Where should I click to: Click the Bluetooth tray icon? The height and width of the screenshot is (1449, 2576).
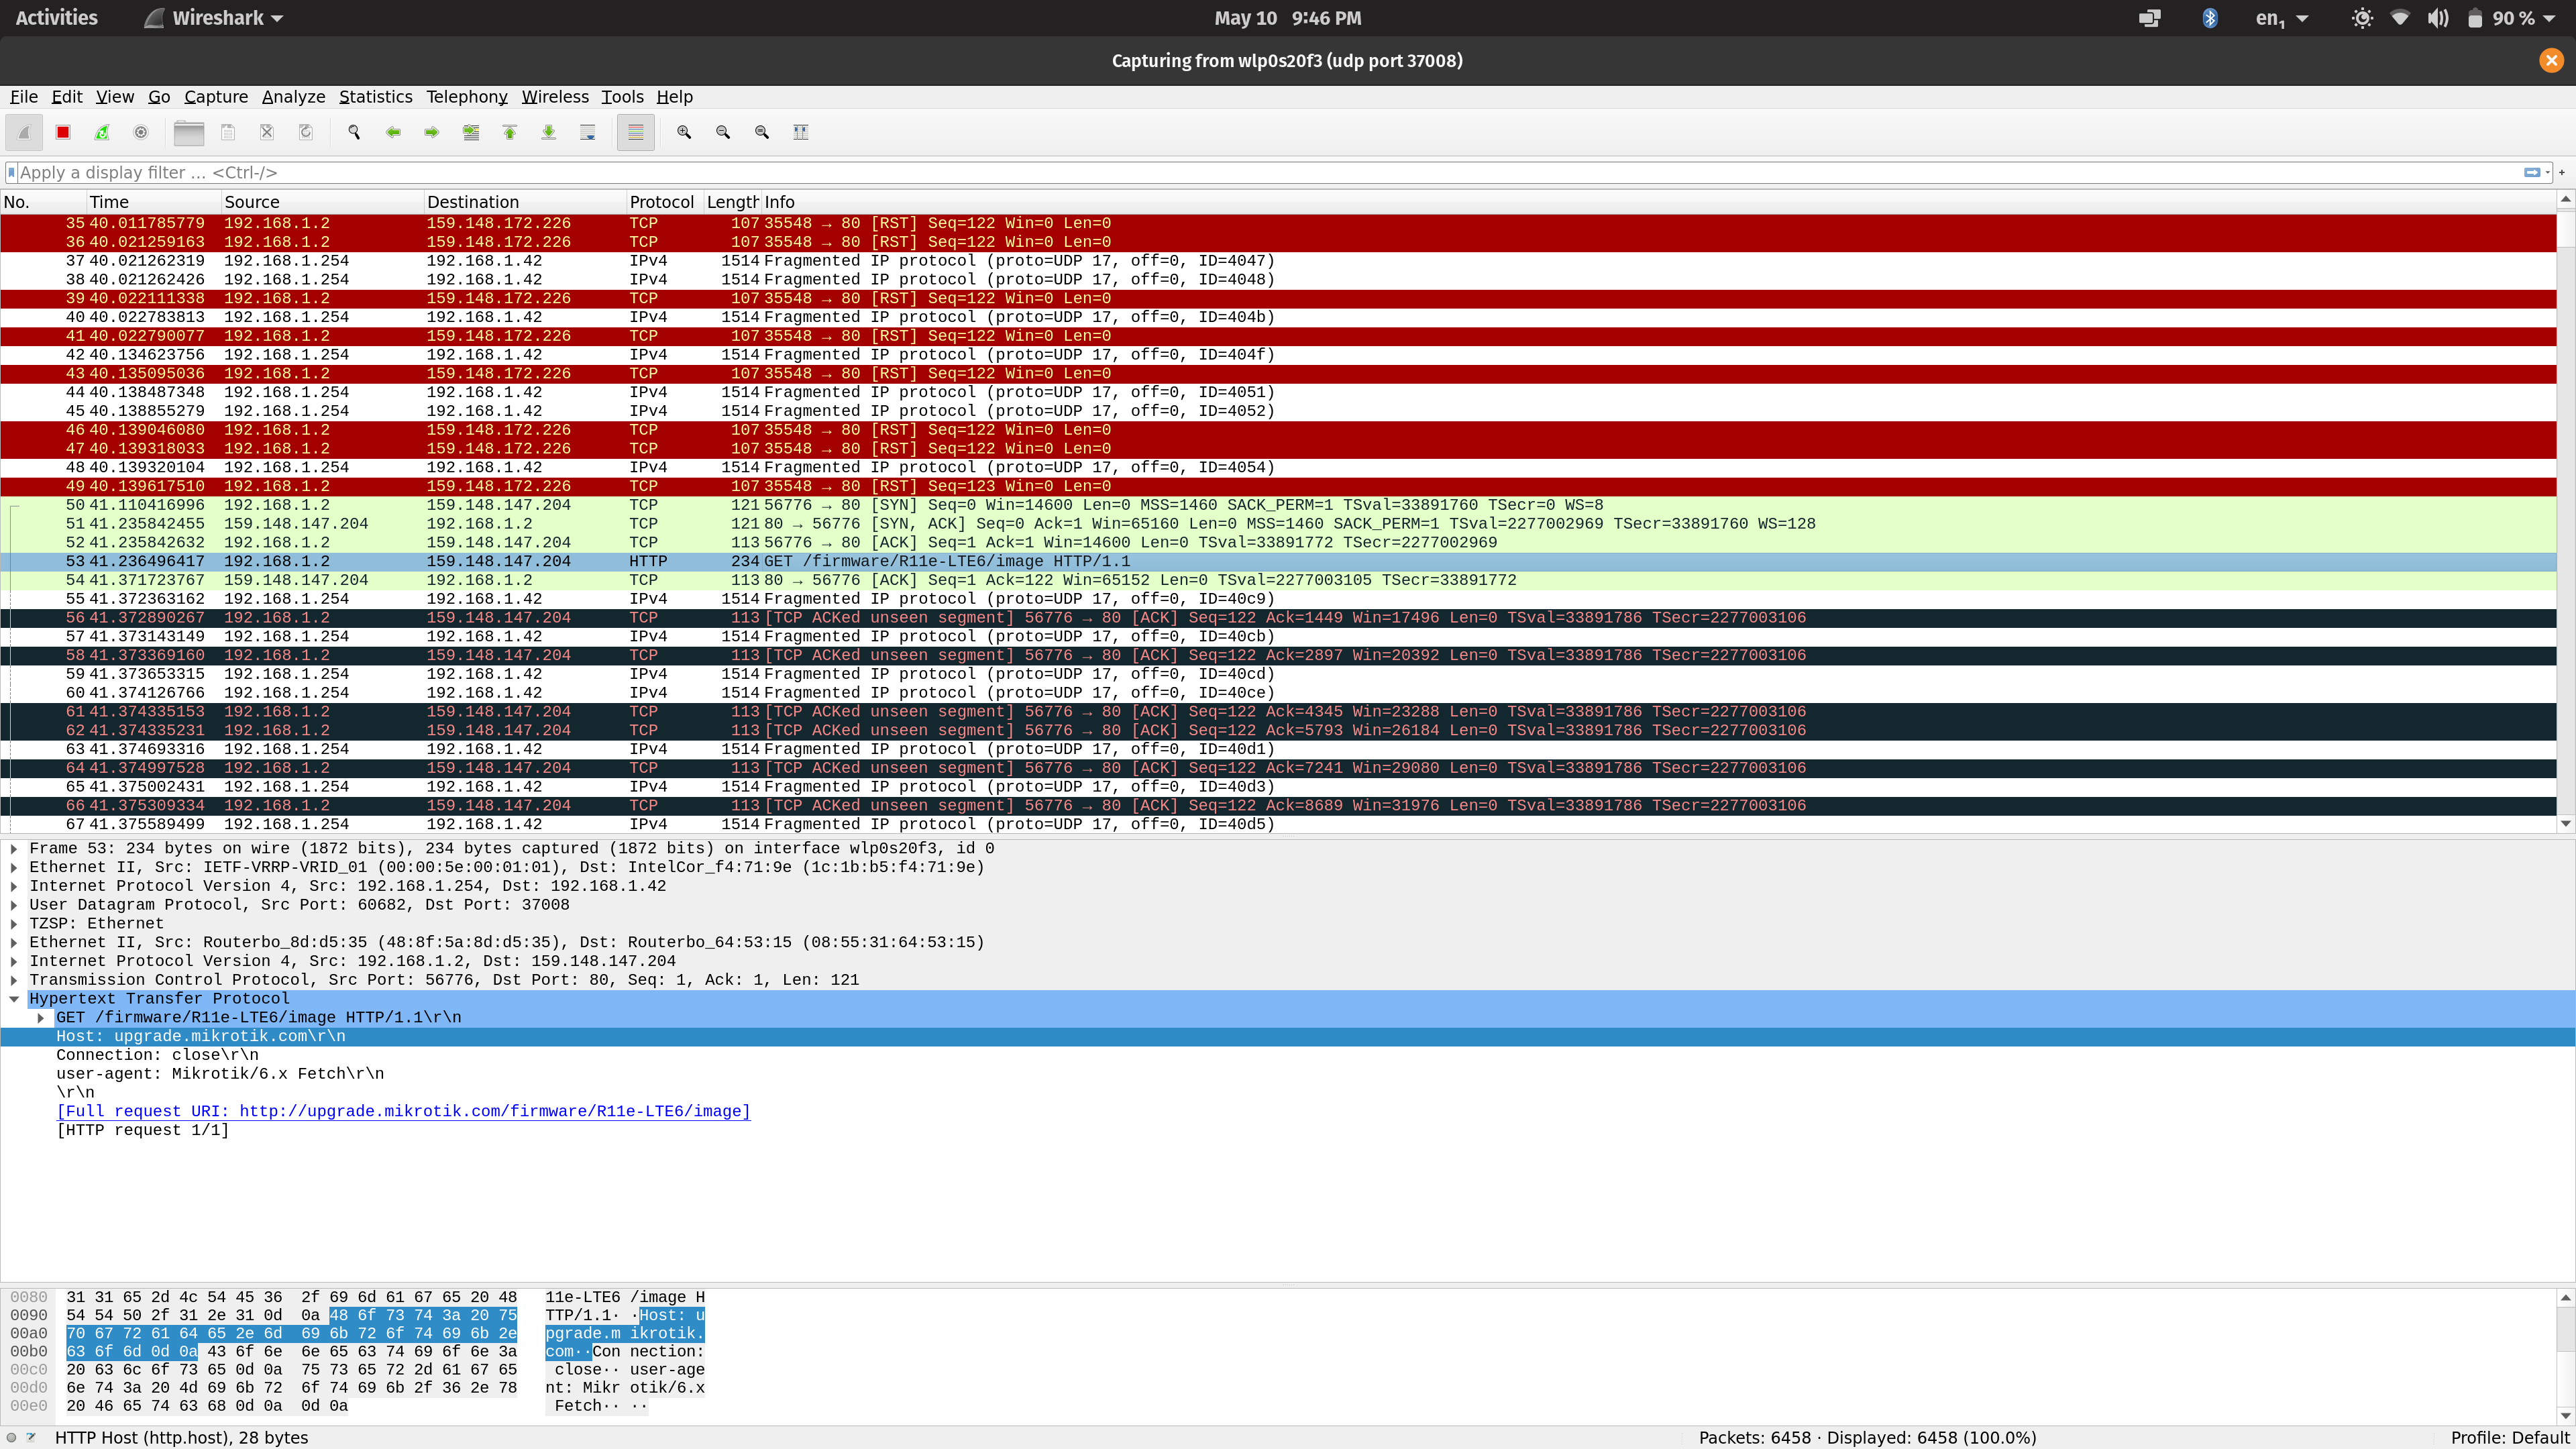(2210, 18)
